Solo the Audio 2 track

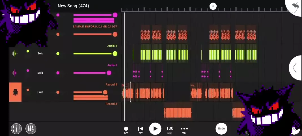40,54
